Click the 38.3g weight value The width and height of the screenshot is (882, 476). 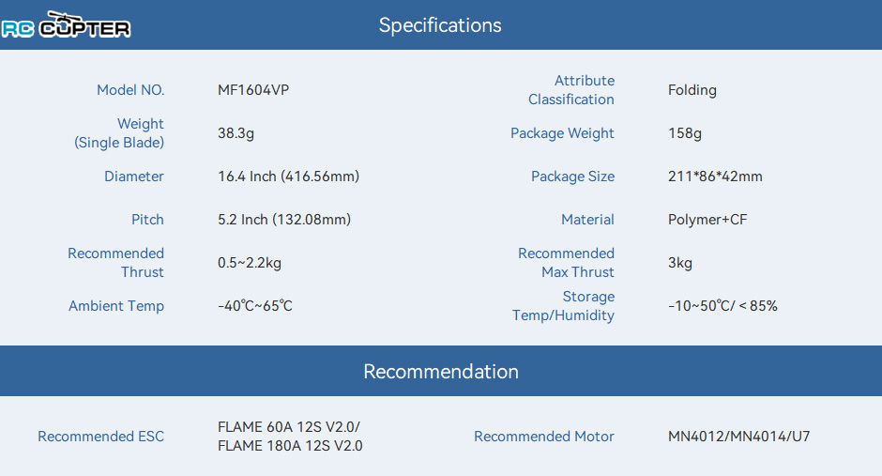tap(236, 133)
